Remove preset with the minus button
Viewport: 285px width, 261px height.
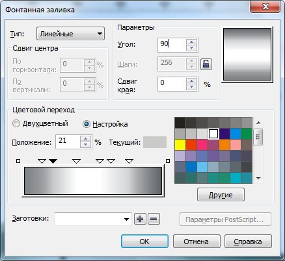tap(154, 219)
